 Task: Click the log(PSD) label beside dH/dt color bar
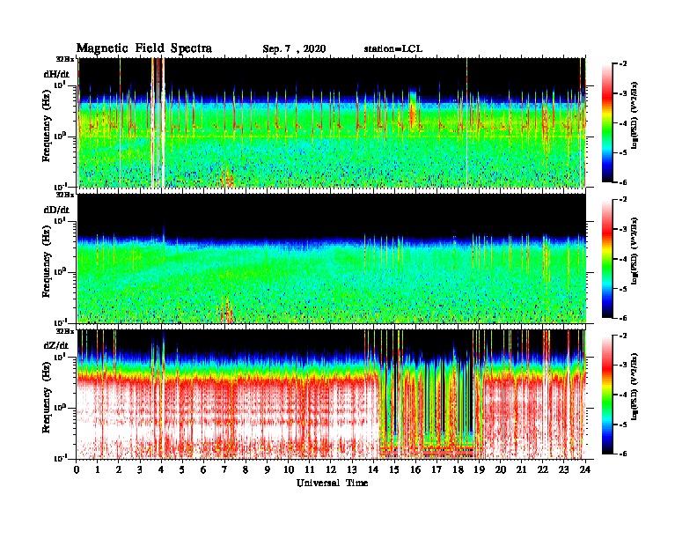[635, 115]
